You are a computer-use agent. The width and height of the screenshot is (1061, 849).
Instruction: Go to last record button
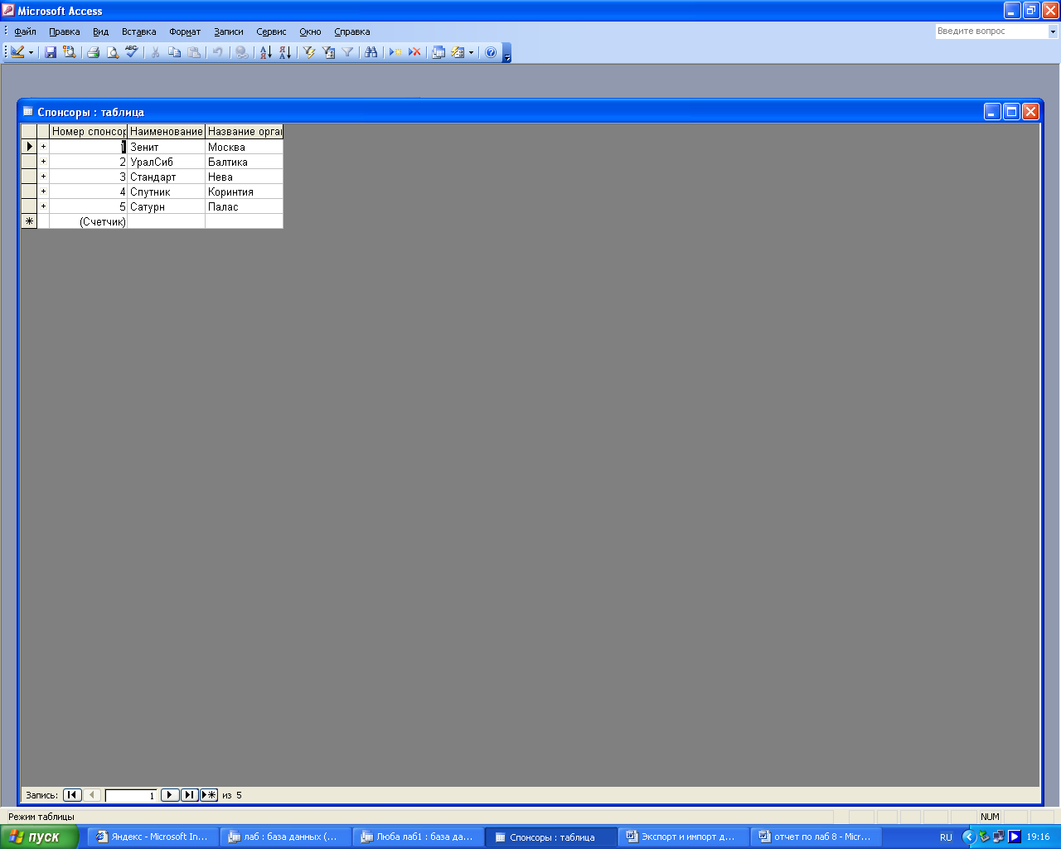coord(190,795)
